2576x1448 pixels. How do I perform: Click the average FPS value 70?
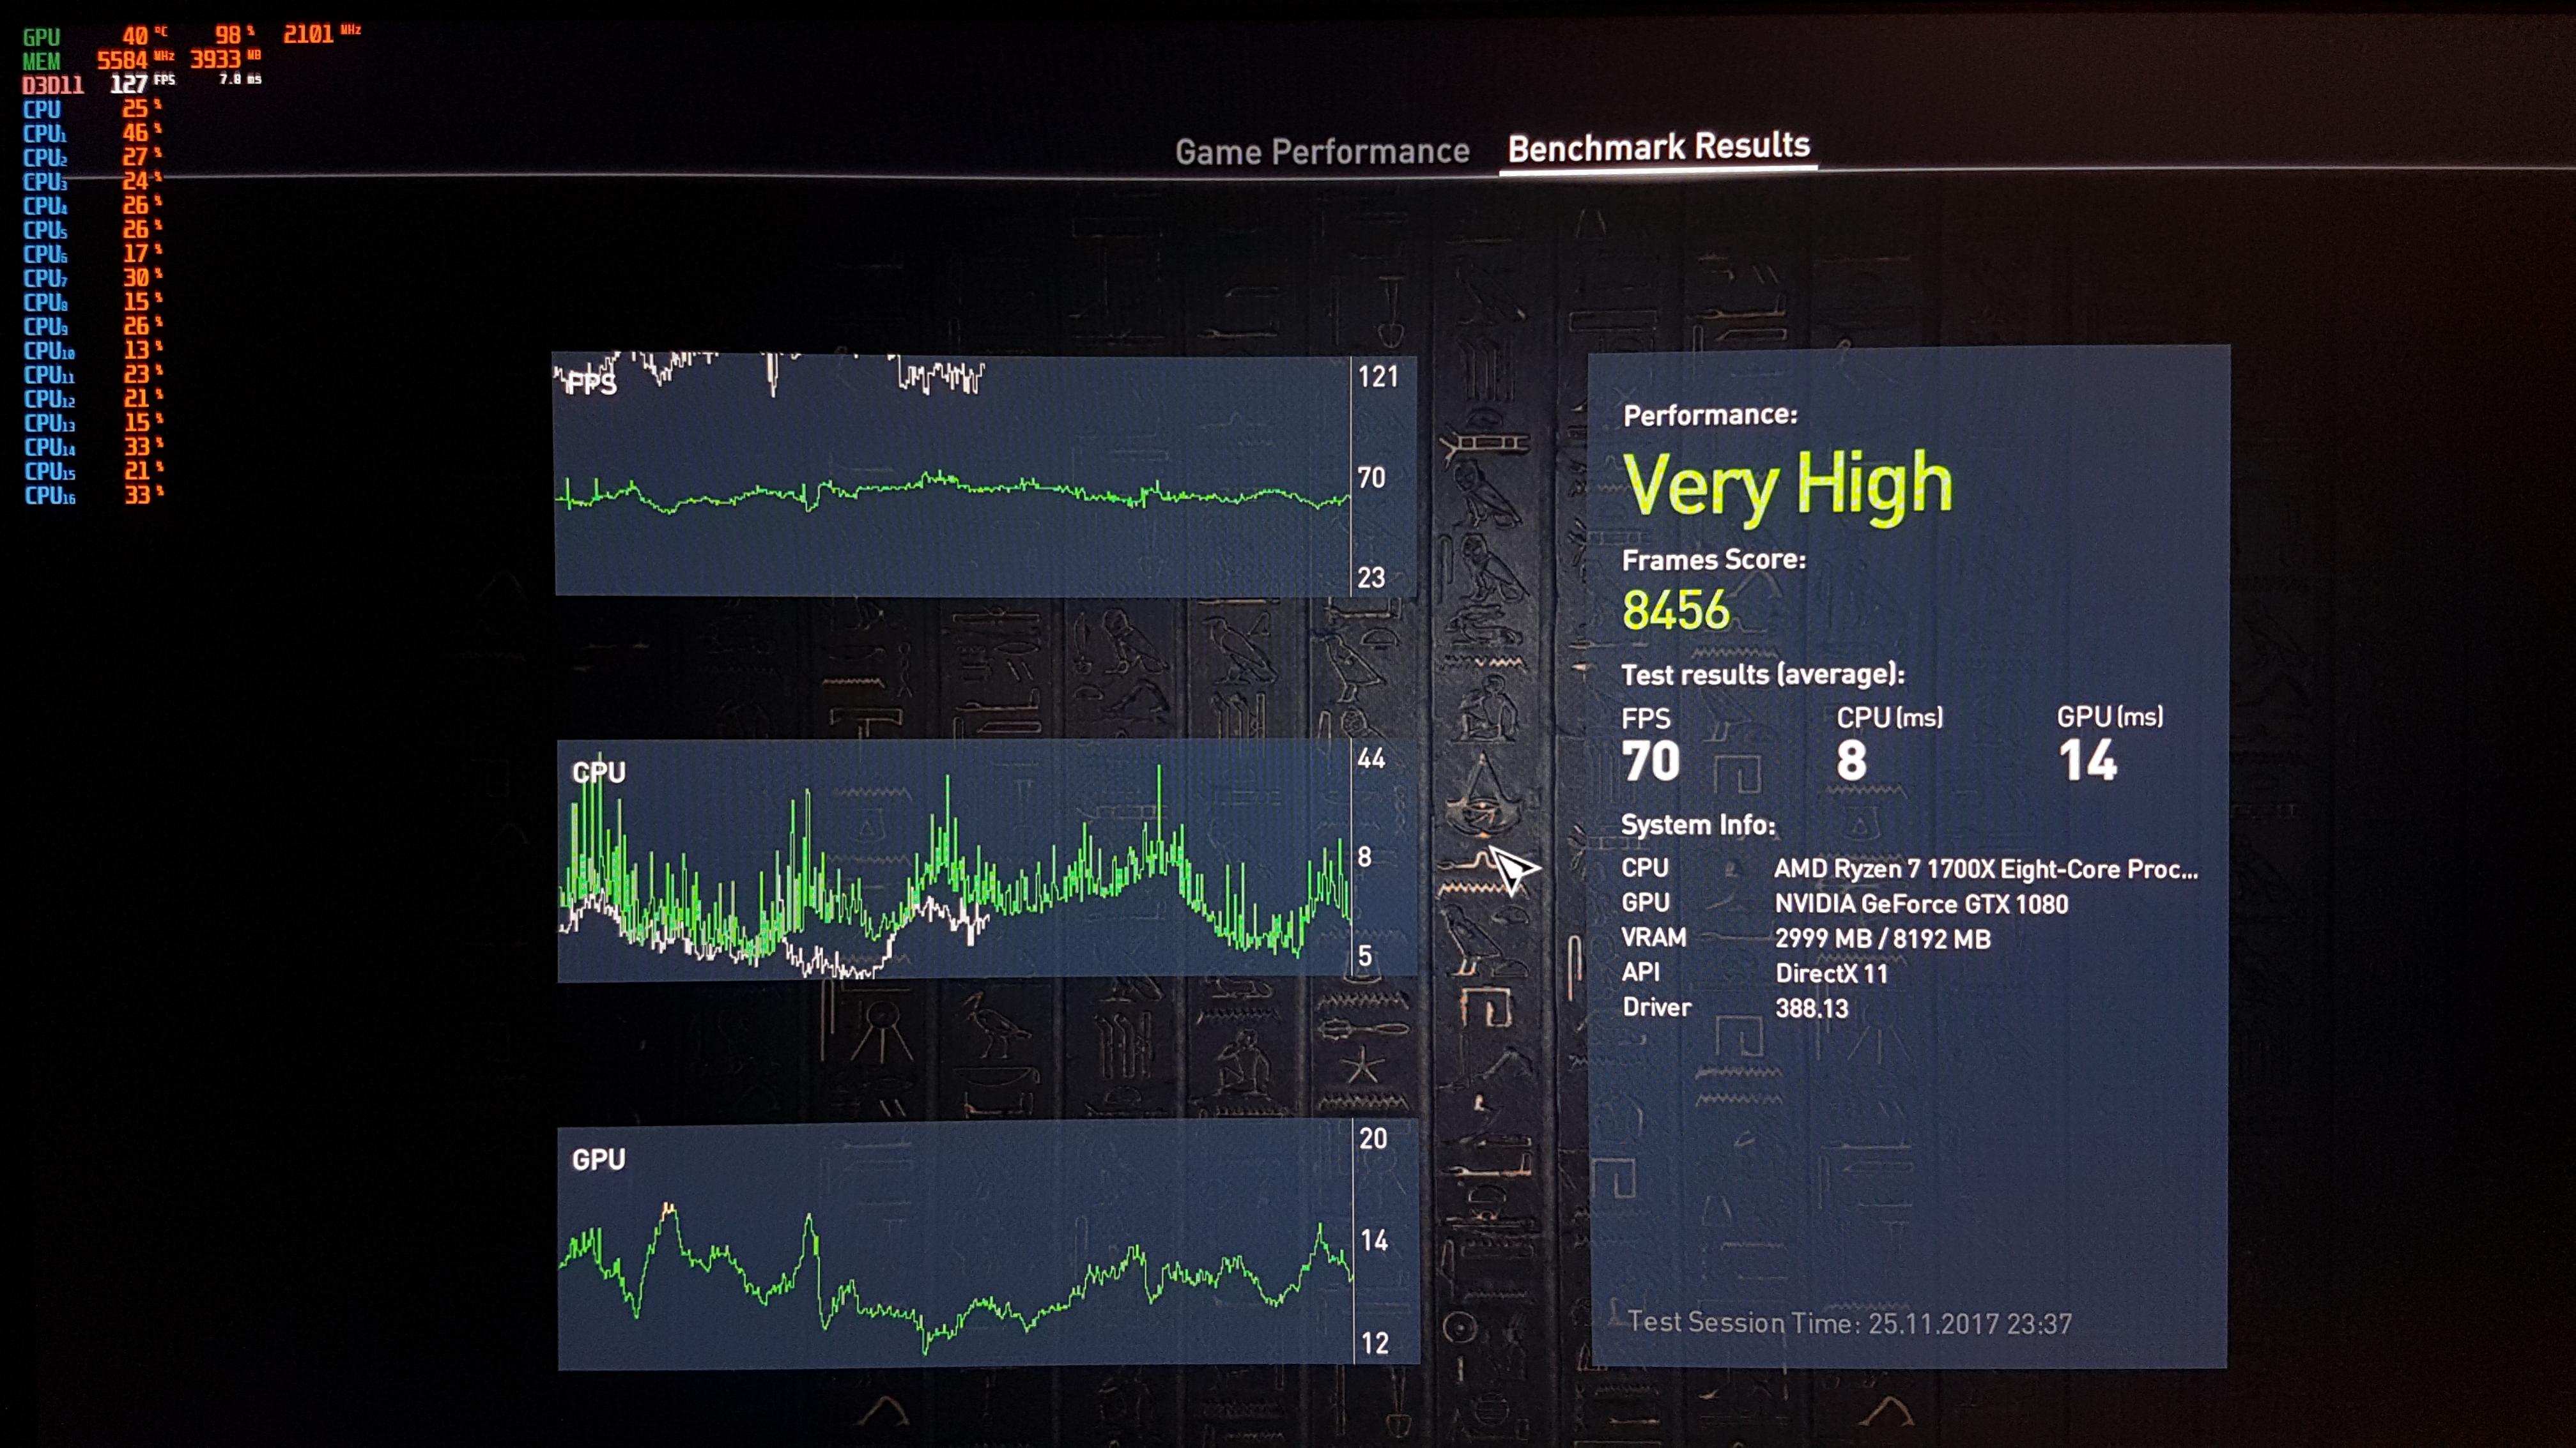1650,761
